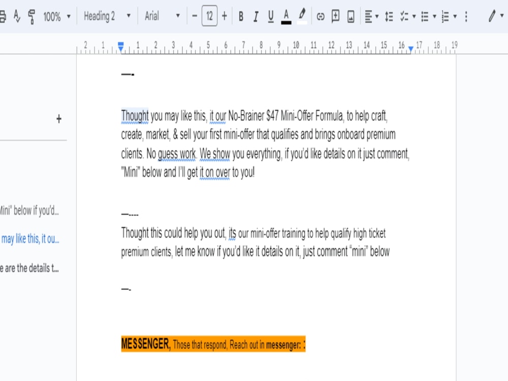Click the font size field showing 12
The width and height of the screenshot is (508, 381).
pyautogui.click(x=209, y=16)
